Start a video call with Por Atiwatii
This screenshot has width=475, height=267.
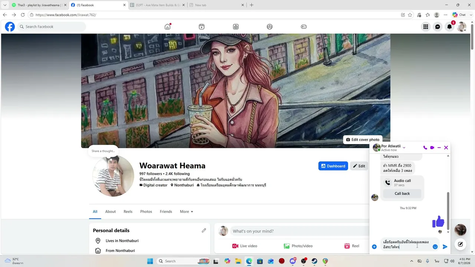pos(432,148)
